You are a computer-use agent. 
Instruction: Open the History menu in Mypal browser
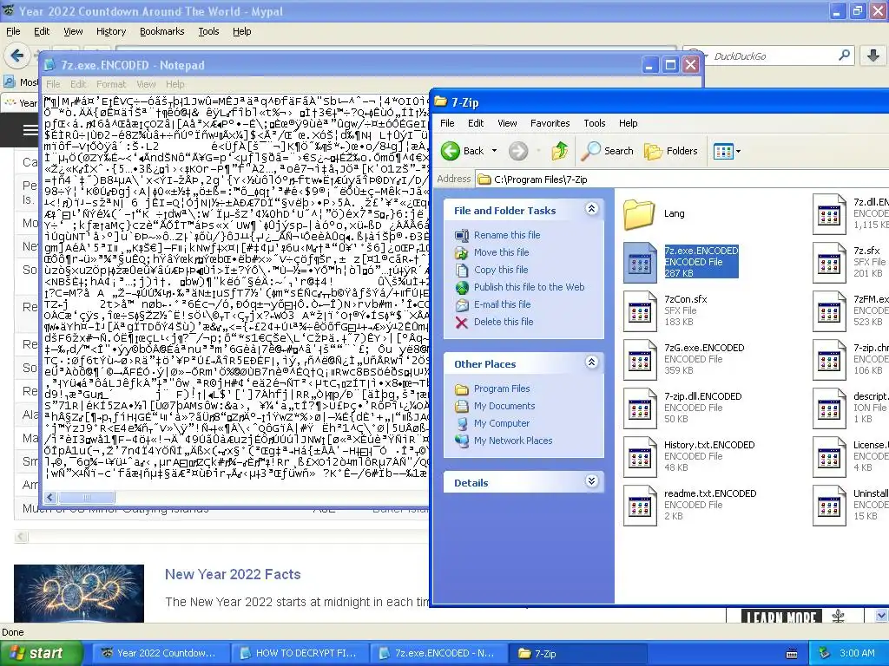[x=111, y=31]
